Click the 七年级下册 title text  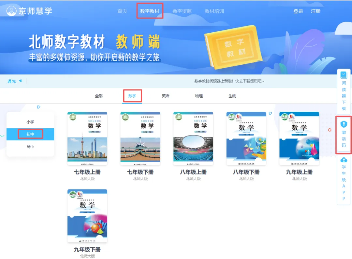pos(140,172)
